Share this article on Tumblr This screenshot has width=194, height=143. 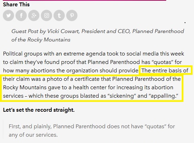(59, 15)
